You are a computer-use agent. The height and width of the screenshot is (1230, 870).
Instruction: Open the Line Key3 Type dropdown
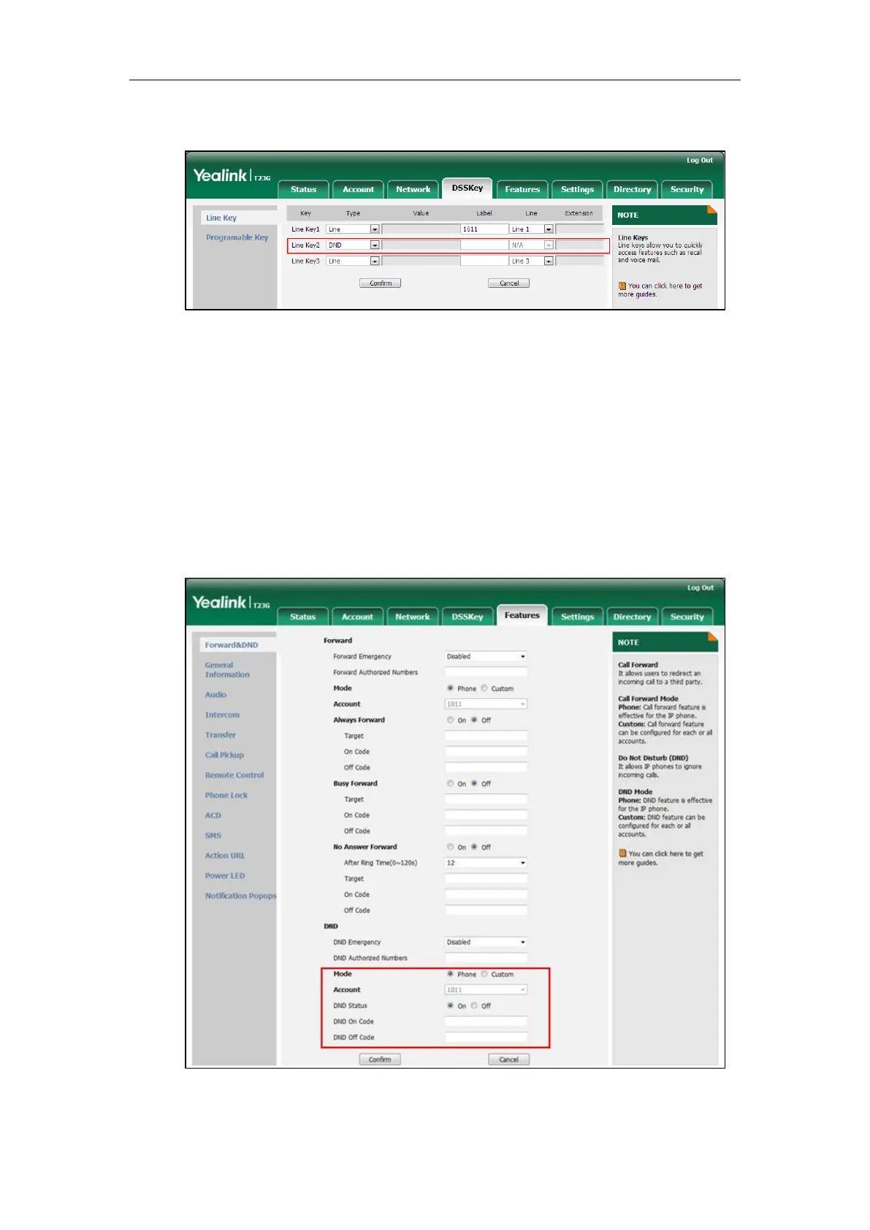pyautogui.click(x=353, y=261)
